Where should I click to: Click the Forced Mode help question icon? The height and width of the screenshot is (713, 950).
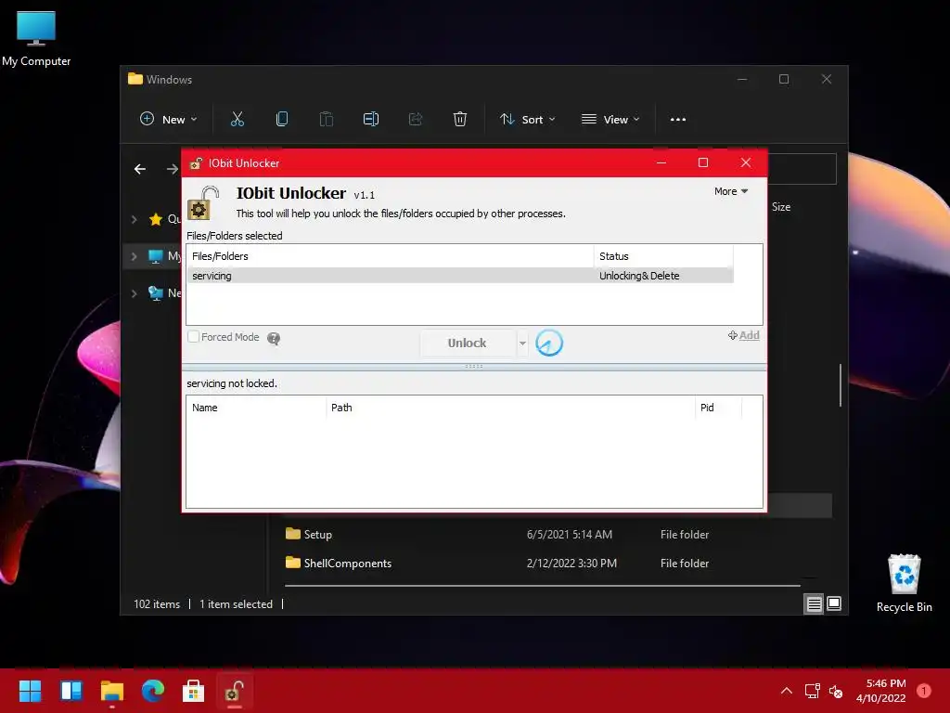(x=274, y=338)
